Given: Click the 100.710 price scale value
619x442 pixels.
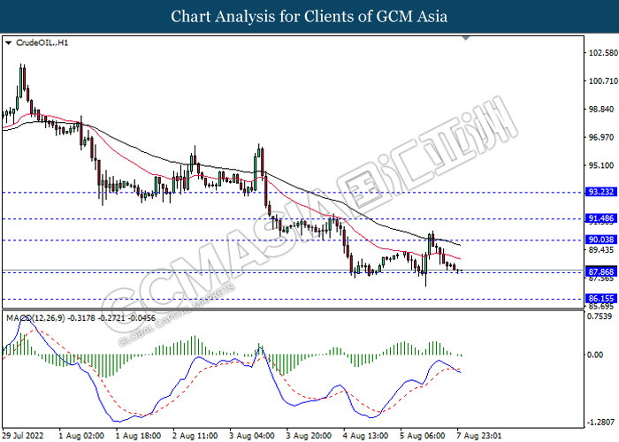Looking at the screenshot, I should 603,81.
